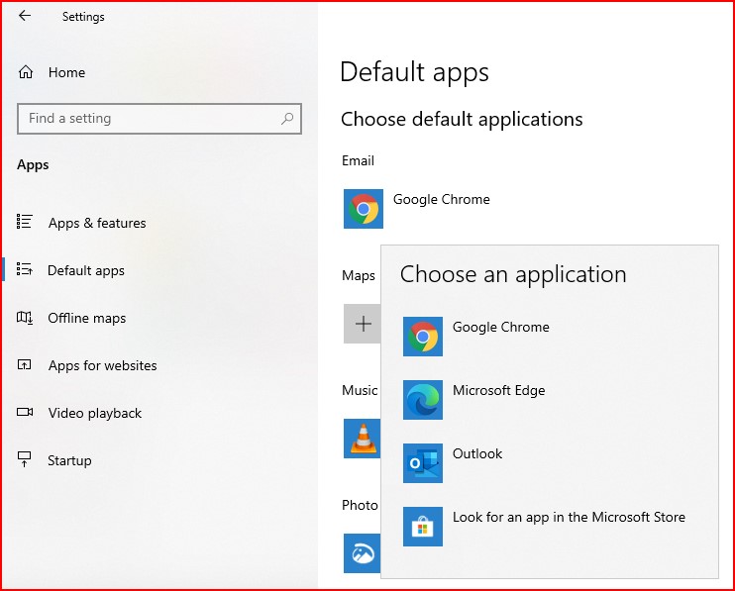The height and width of the screenshot is (591, 735).
Task: Click the VLC icon under Music
Action: (363, 439)
